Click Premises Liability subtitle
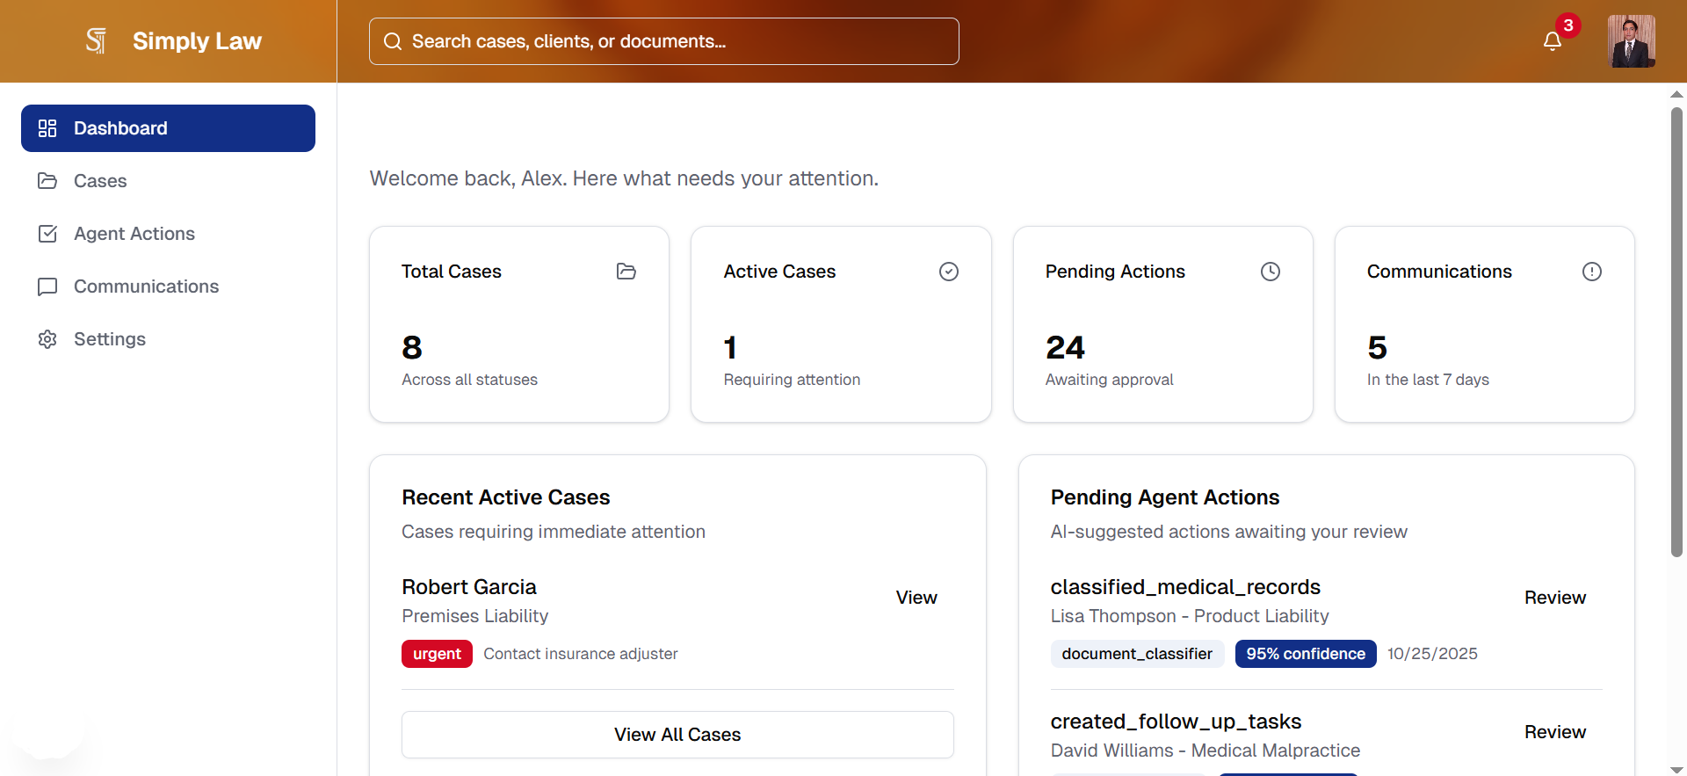 tap(475, 616)
